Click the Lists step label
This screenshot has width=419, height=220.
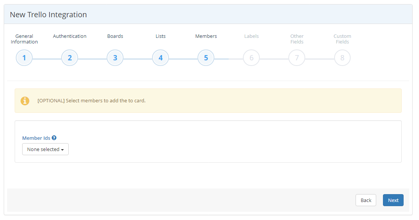pyautogui.click(x=160, y=36)
